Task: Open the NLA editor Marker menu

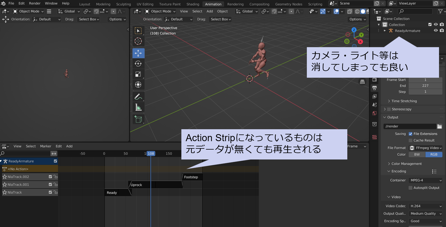Action: (46, 146)
